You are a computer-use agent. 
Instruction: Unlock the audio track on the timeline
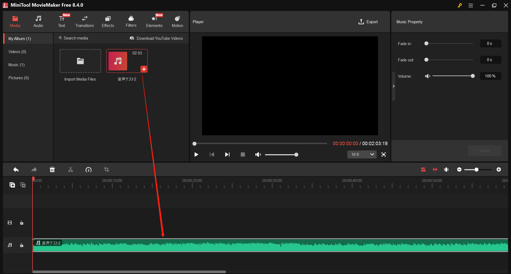22,245
